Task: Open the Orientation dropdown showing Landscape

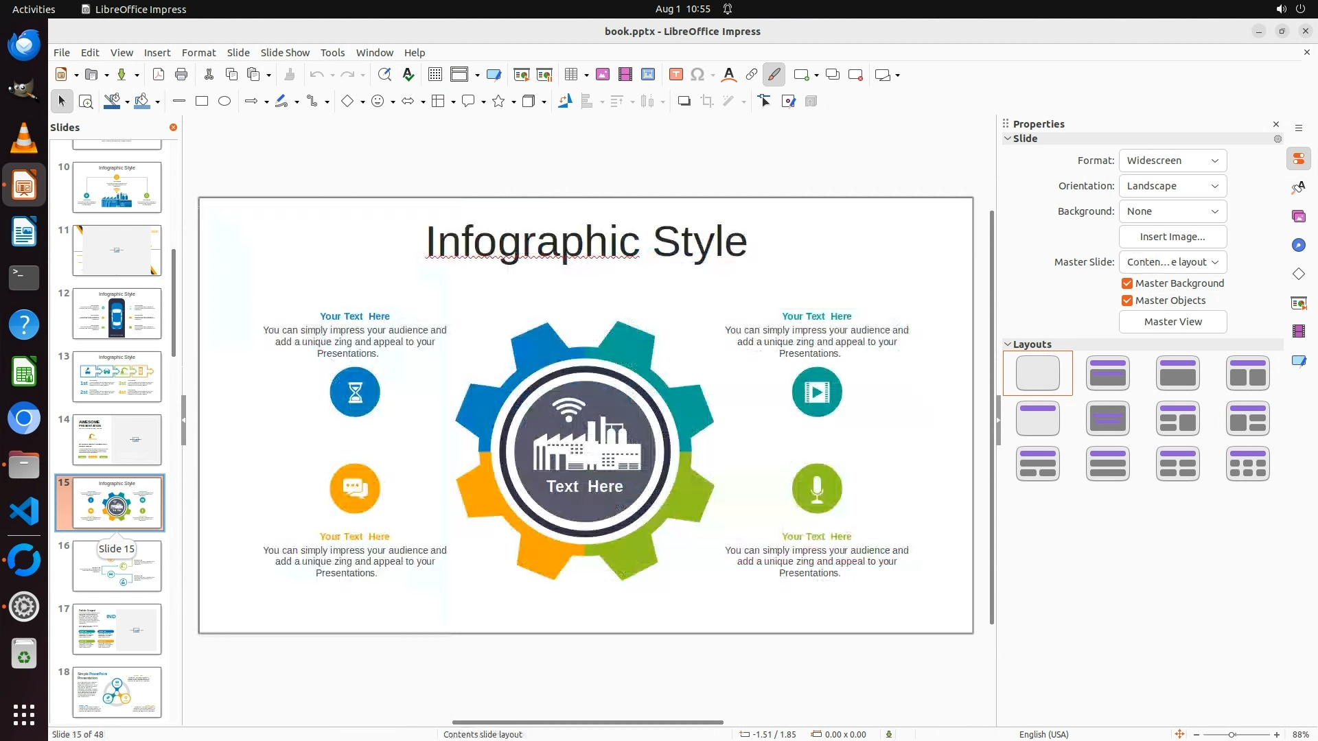Action: coord(1172,186)
